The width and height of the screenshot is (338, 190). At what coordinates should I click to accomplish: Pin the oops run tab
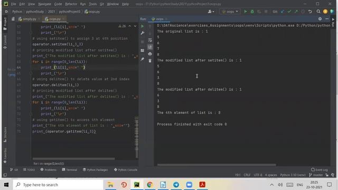click(x=142, y=59)
